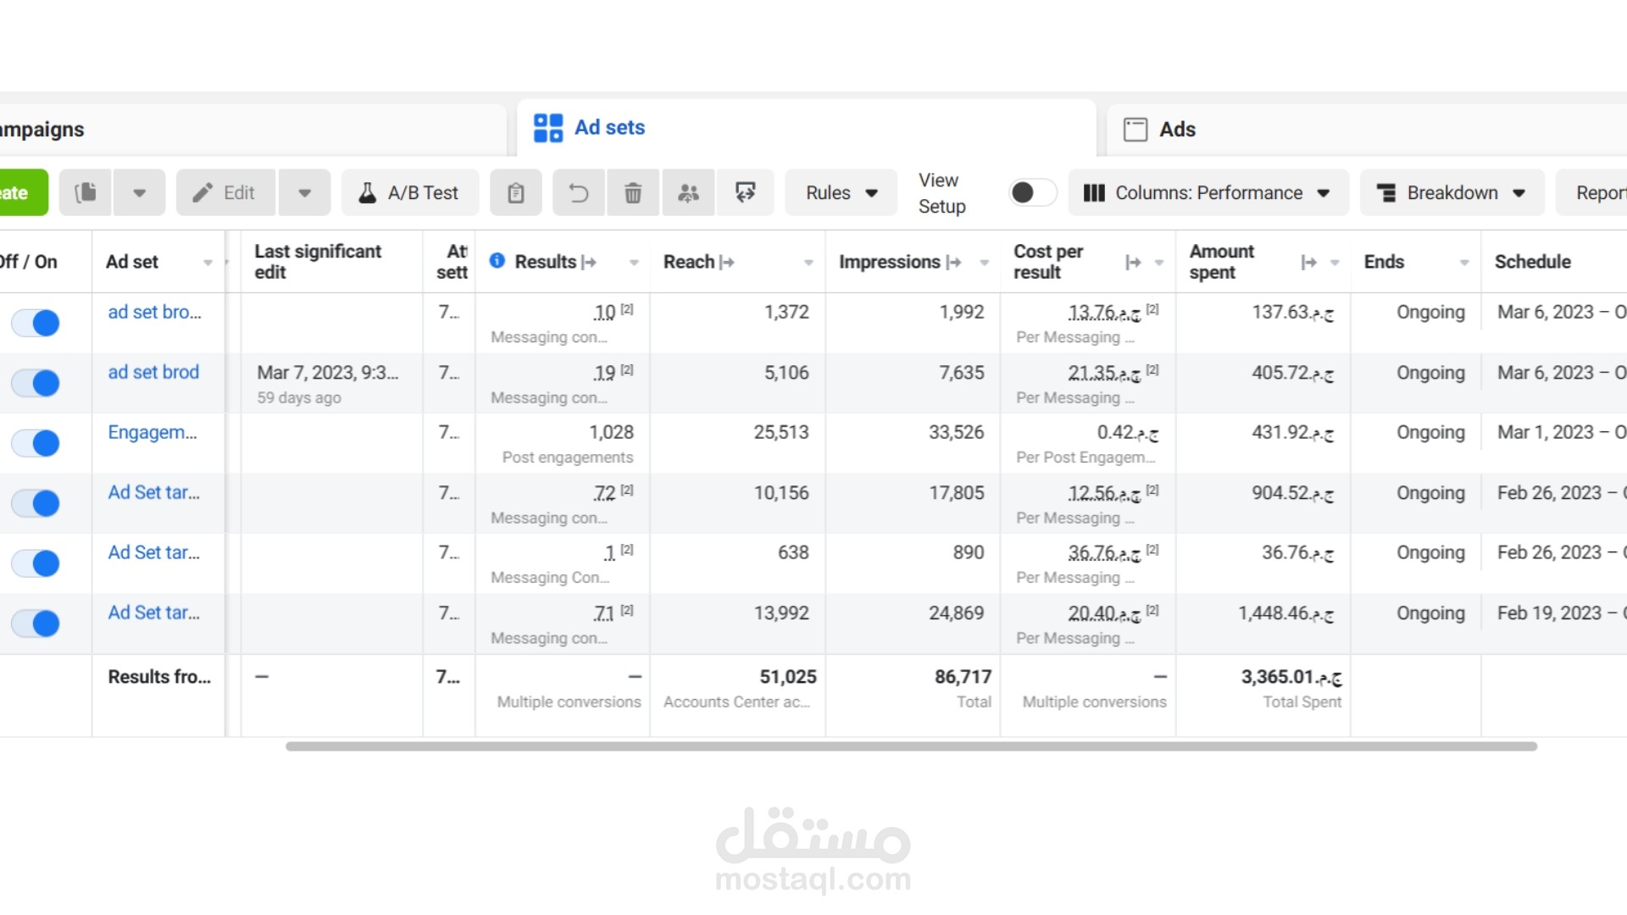Click the preview share icon
This screenshot has width=1627, height=915.
coord(745,193)
